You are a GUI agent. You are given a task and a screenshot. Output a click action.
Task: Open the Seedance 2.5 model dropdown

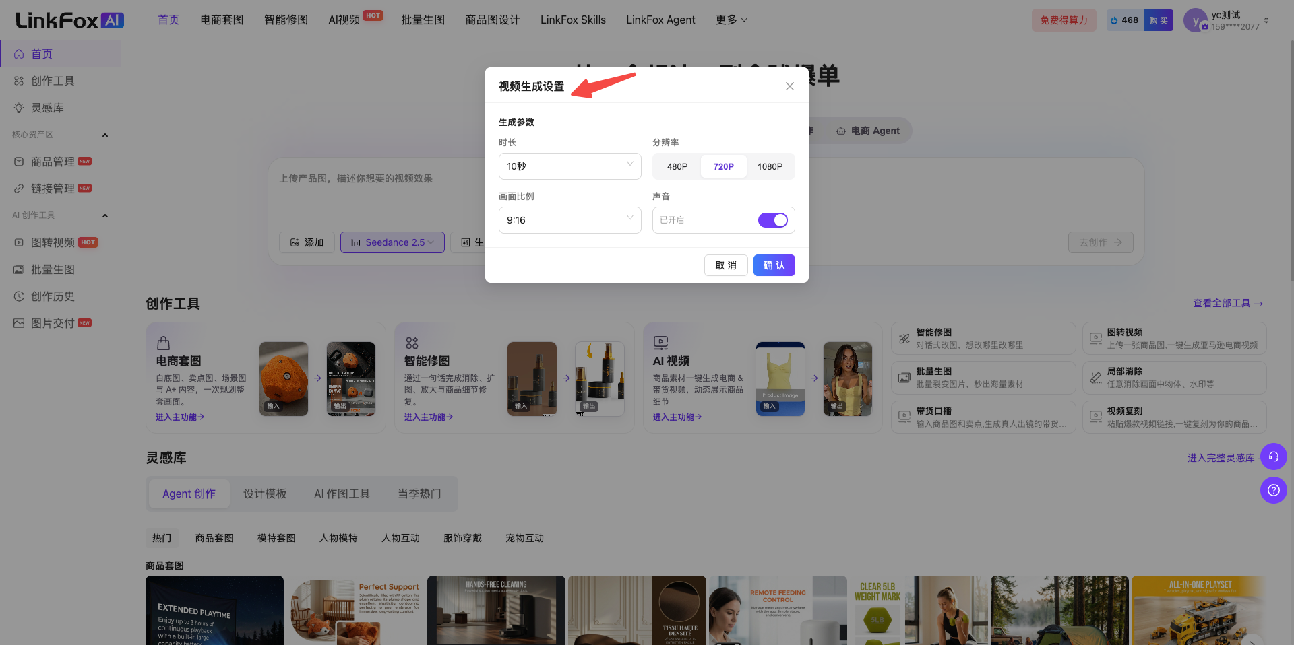coord(392,242)
